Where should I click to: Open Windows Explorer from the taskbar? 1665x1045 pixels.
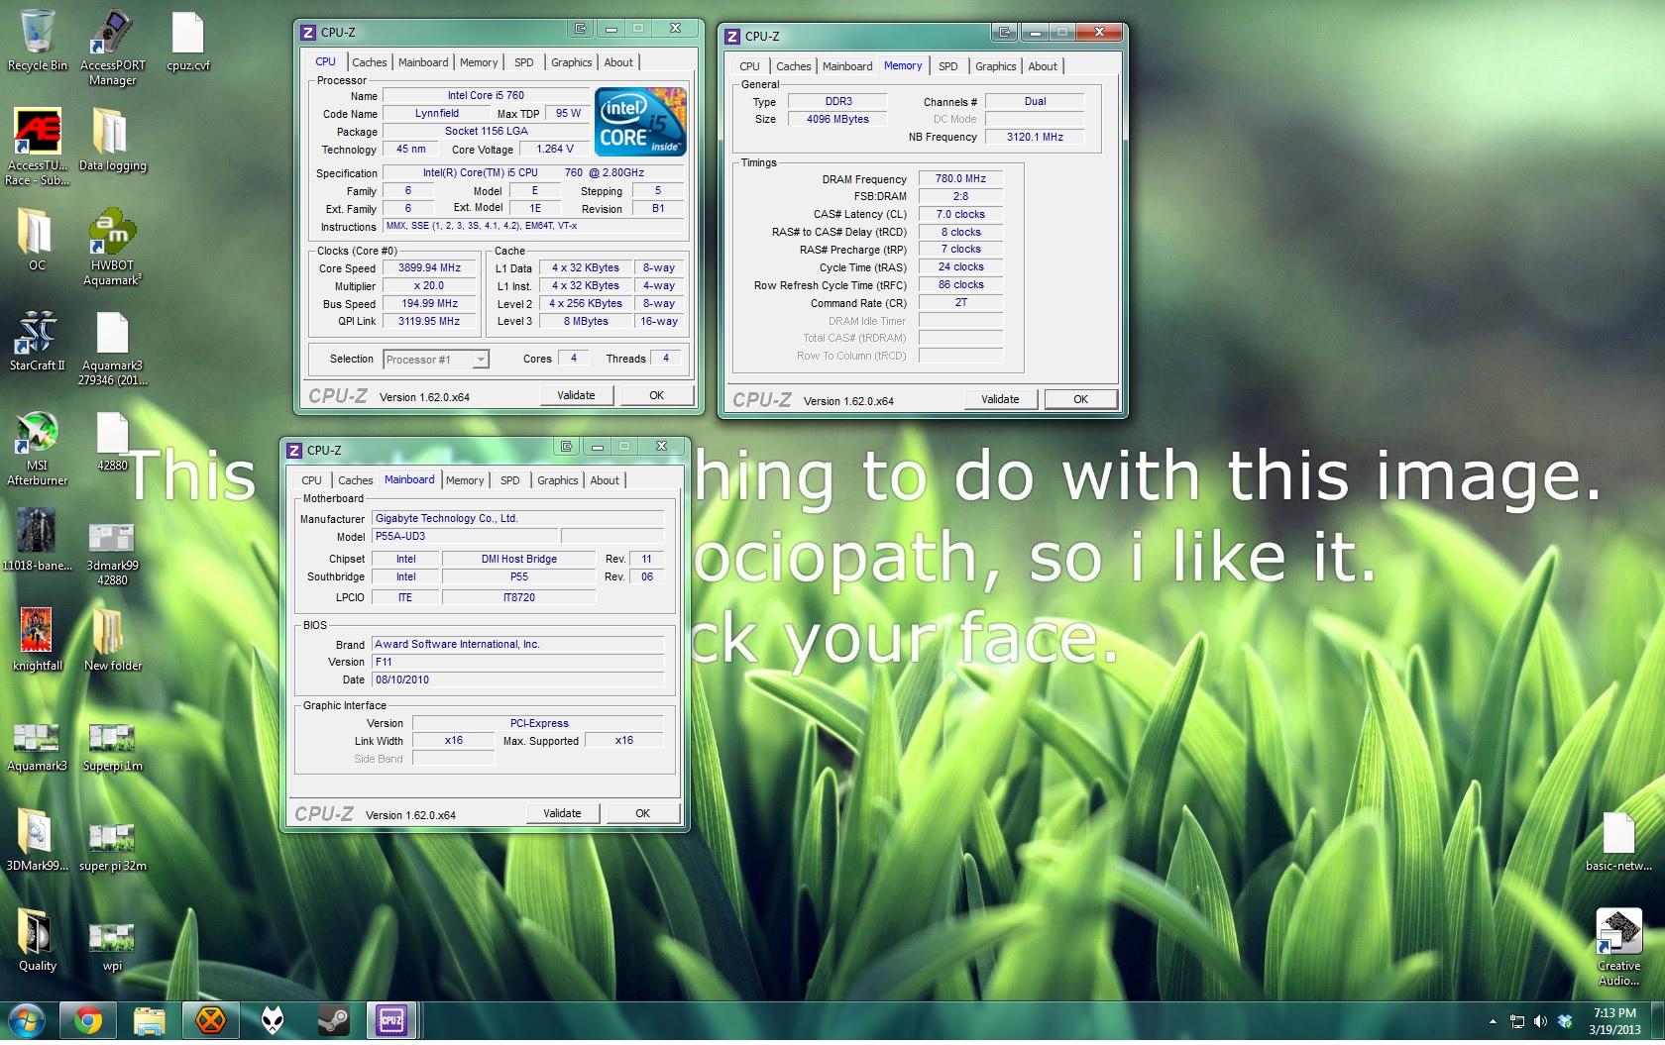coord(150,1020)
